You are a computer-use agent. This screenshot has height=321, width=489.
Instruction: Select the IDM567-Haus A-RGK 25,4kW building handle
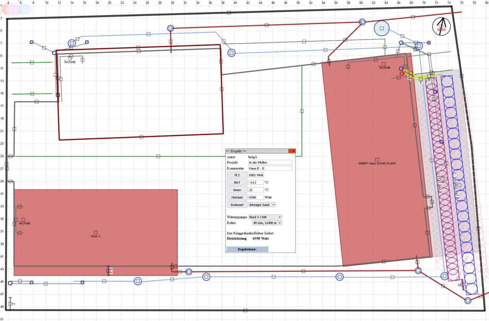(x=377, y=160)
